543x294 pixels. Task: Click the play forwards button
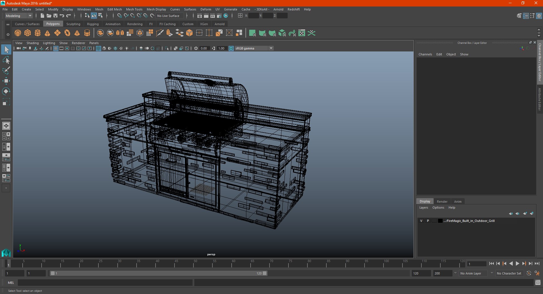click(x=518, y=263)
